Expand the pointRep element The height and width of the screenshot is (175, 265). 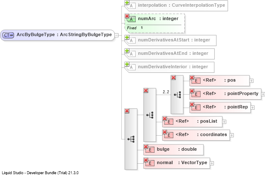253,108
